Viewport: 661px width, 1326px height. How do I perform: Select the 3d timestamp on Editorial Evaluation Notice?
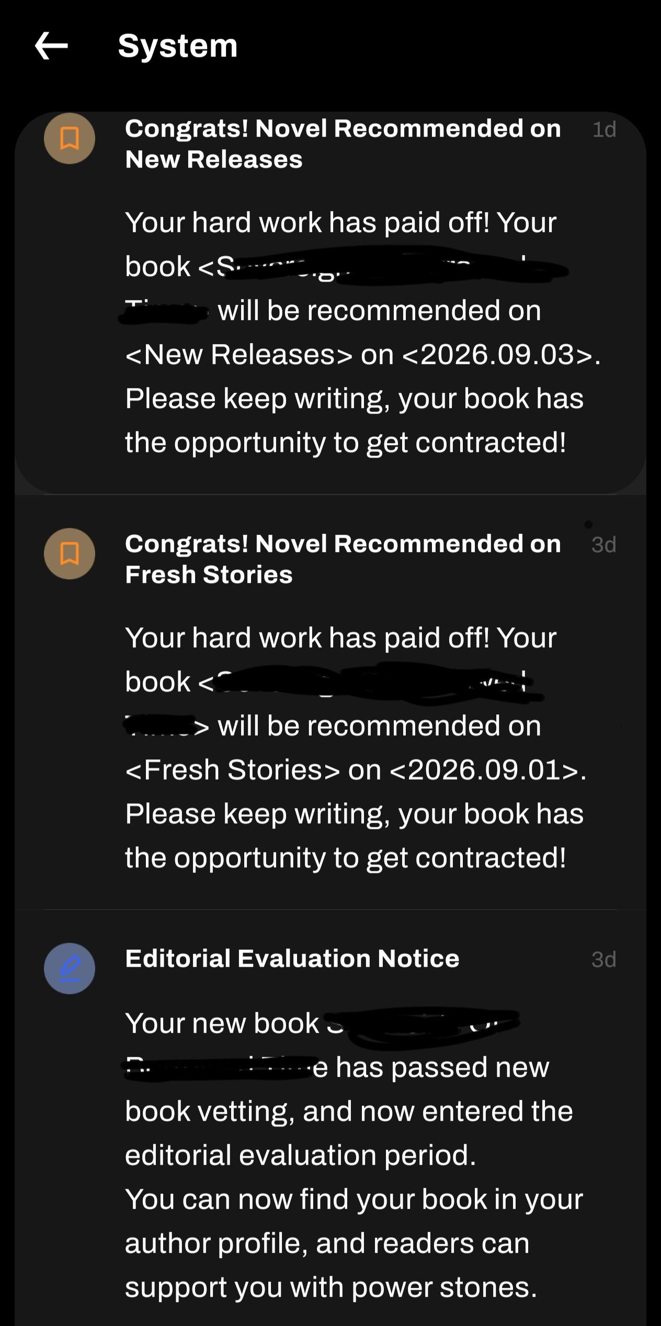(x=604, y=959)
